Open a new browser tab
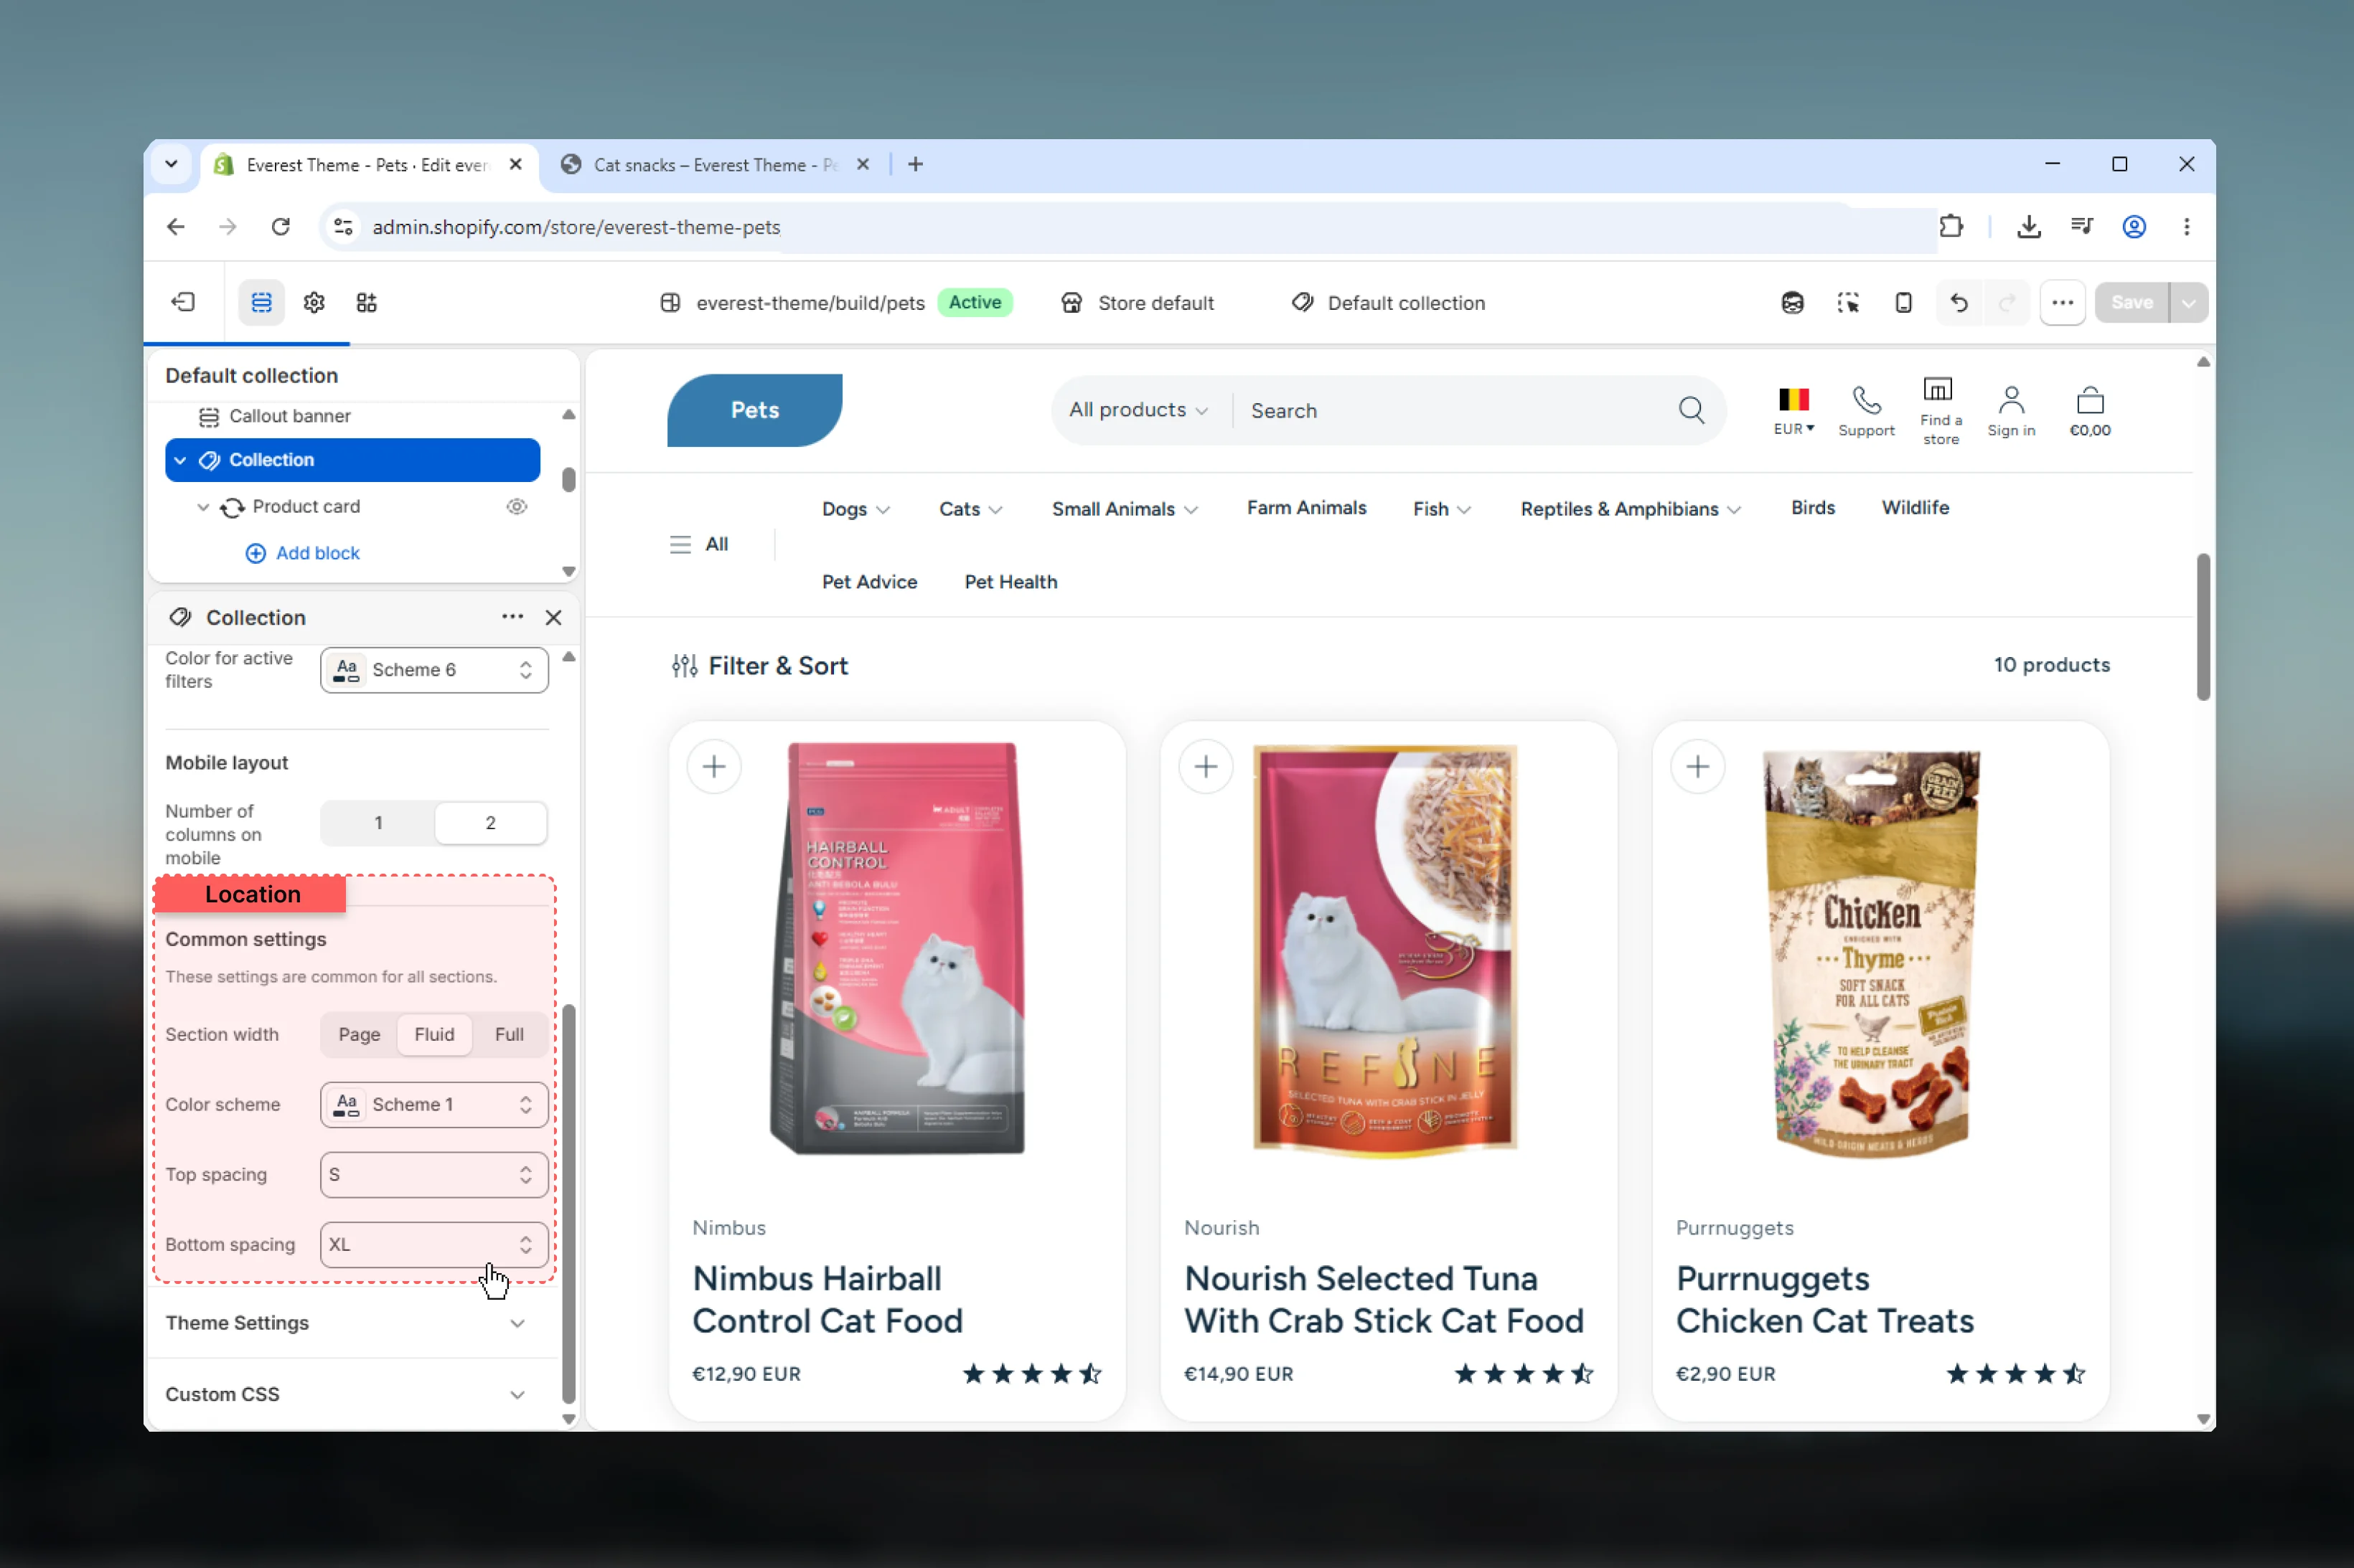Image resolution: width=2354 pixels, height=1568 pixels. [915, 164]
